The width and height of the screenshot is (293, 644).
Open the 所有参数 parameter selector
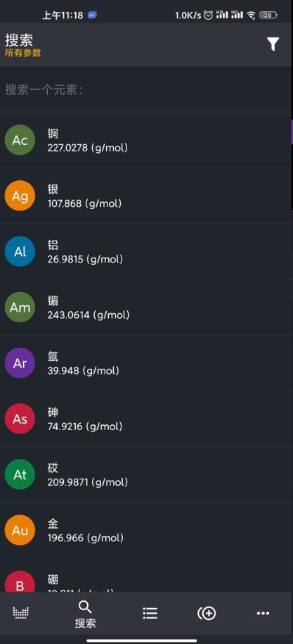[x=23, y=53]
